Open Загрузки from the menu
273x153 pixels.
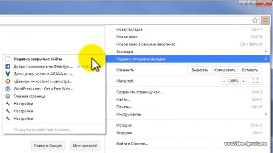click(x=188, y=133)
